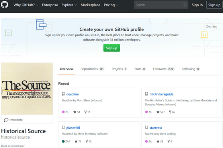
Task: Open the 9 forks for starcross
Action: point(170,141)
